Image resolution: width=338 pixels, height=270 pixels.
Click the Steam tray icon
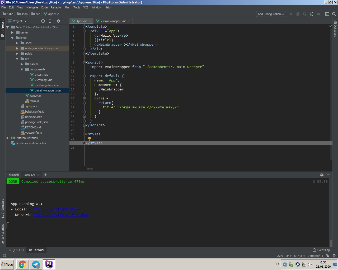298,264
